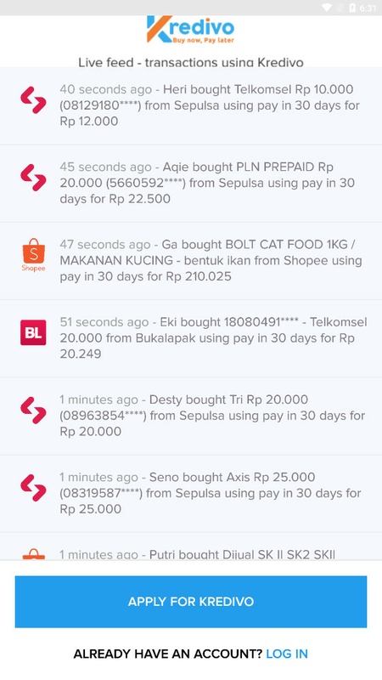
Task: Tap the Wi-Fi signal icon in status bar
Action: coord(327,8)
